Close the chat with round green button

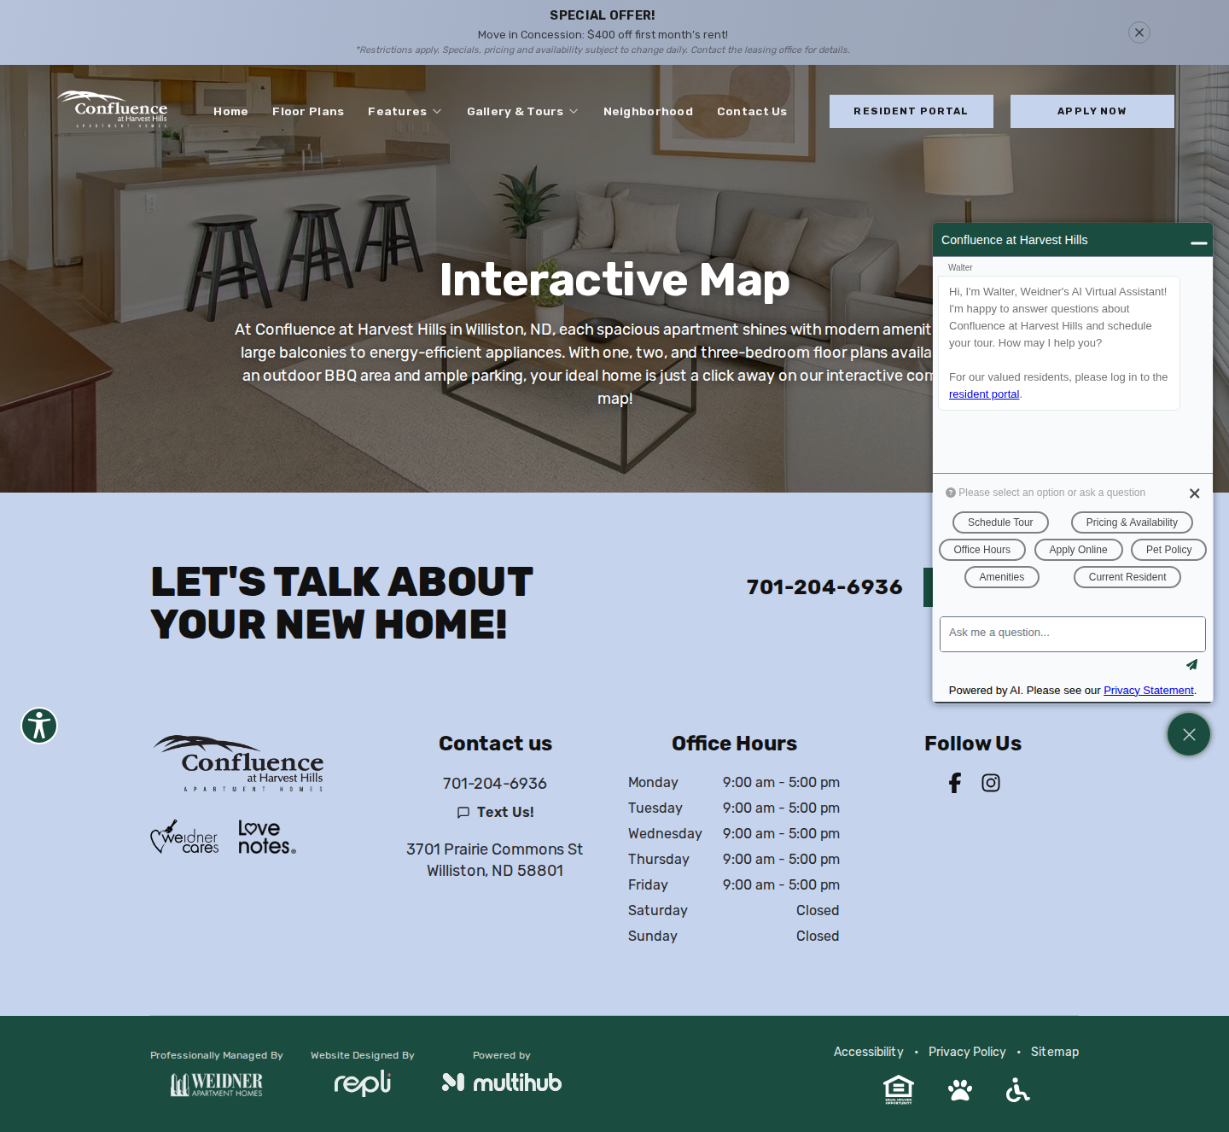[x=1189, y=734]
